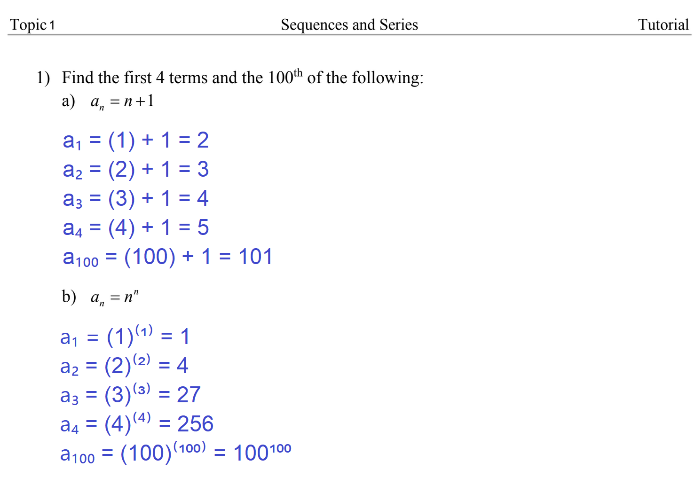Click the line a₃ = (3) + 1 = 4
Image resolution: width=695 pixels, height=485 pixels.
pyautogui.click(x=135, y=199)
